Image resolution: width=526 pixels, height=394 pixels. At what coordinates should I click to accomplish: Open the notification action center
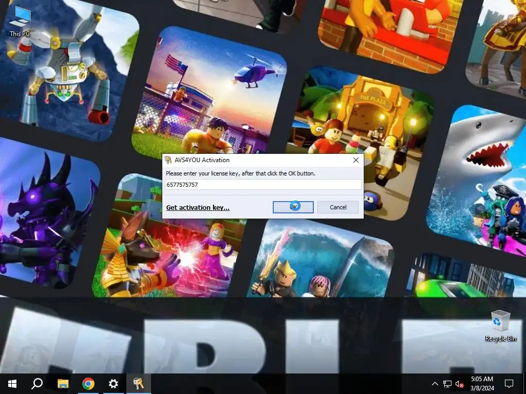tap(509, 384)
